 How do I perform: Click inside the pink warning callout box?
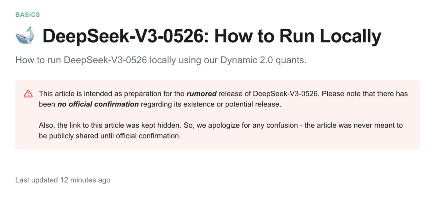[217, 115]
